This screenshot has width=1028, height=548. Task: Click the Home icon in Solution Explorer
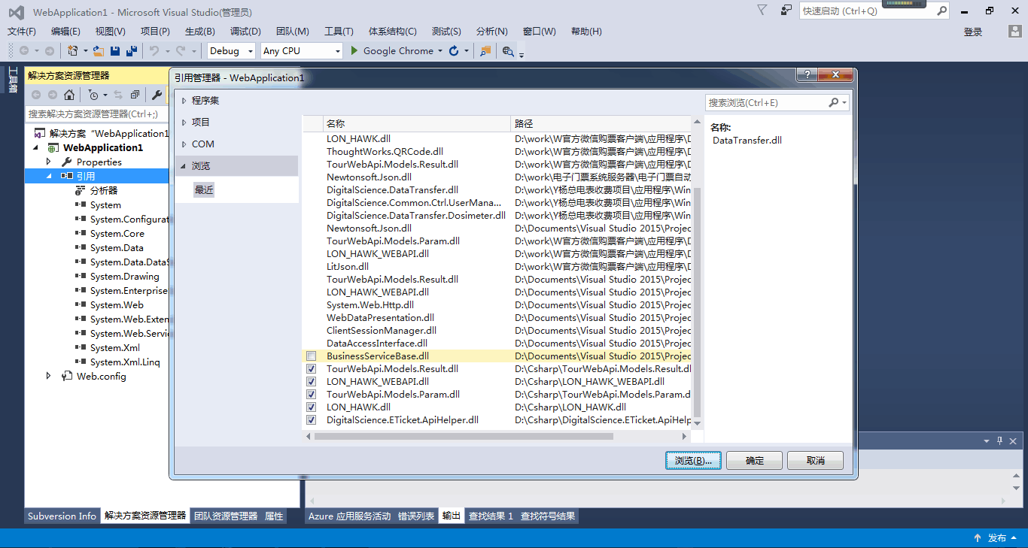pos(69,95)
